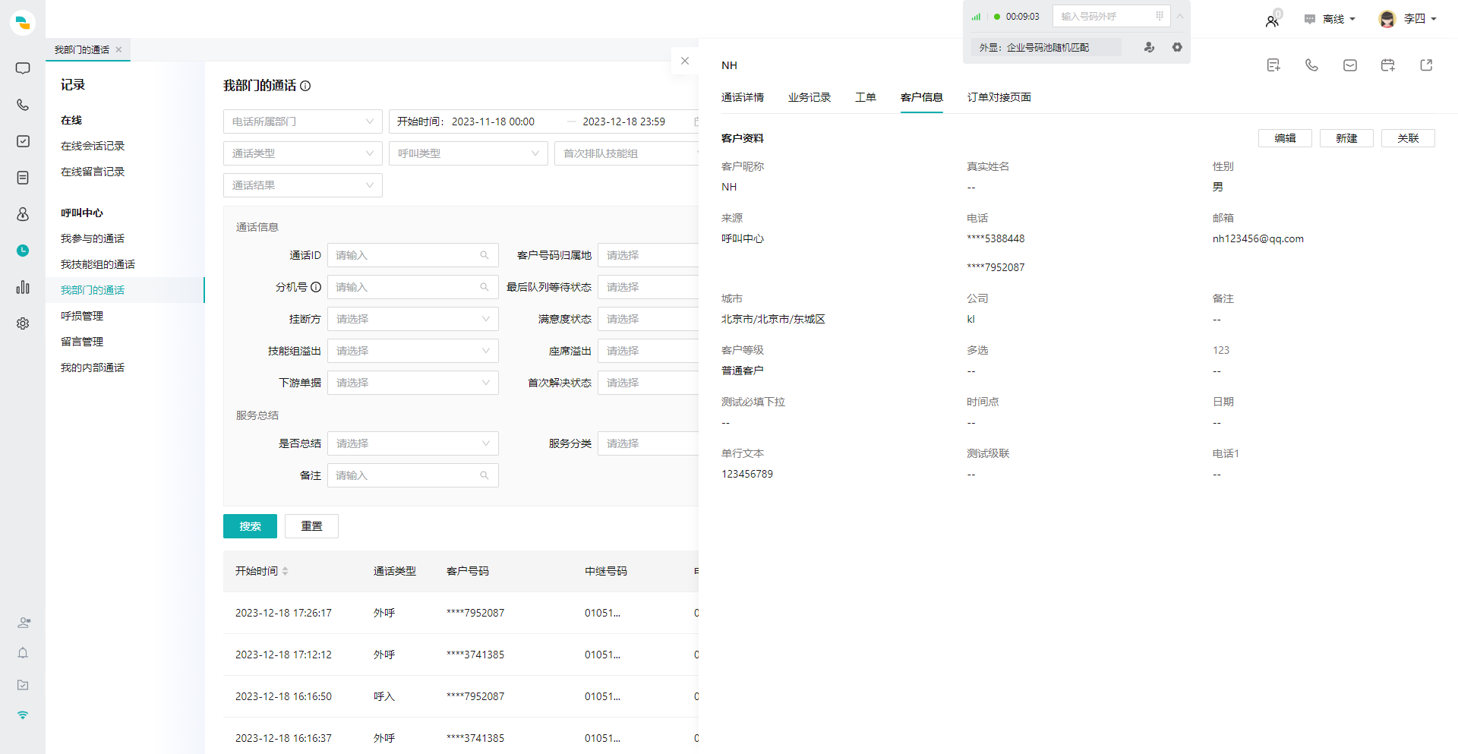Open 呼损管理 in records menu
The width and height of the screenshot is (1458, 754).
(x=82, y=316)
